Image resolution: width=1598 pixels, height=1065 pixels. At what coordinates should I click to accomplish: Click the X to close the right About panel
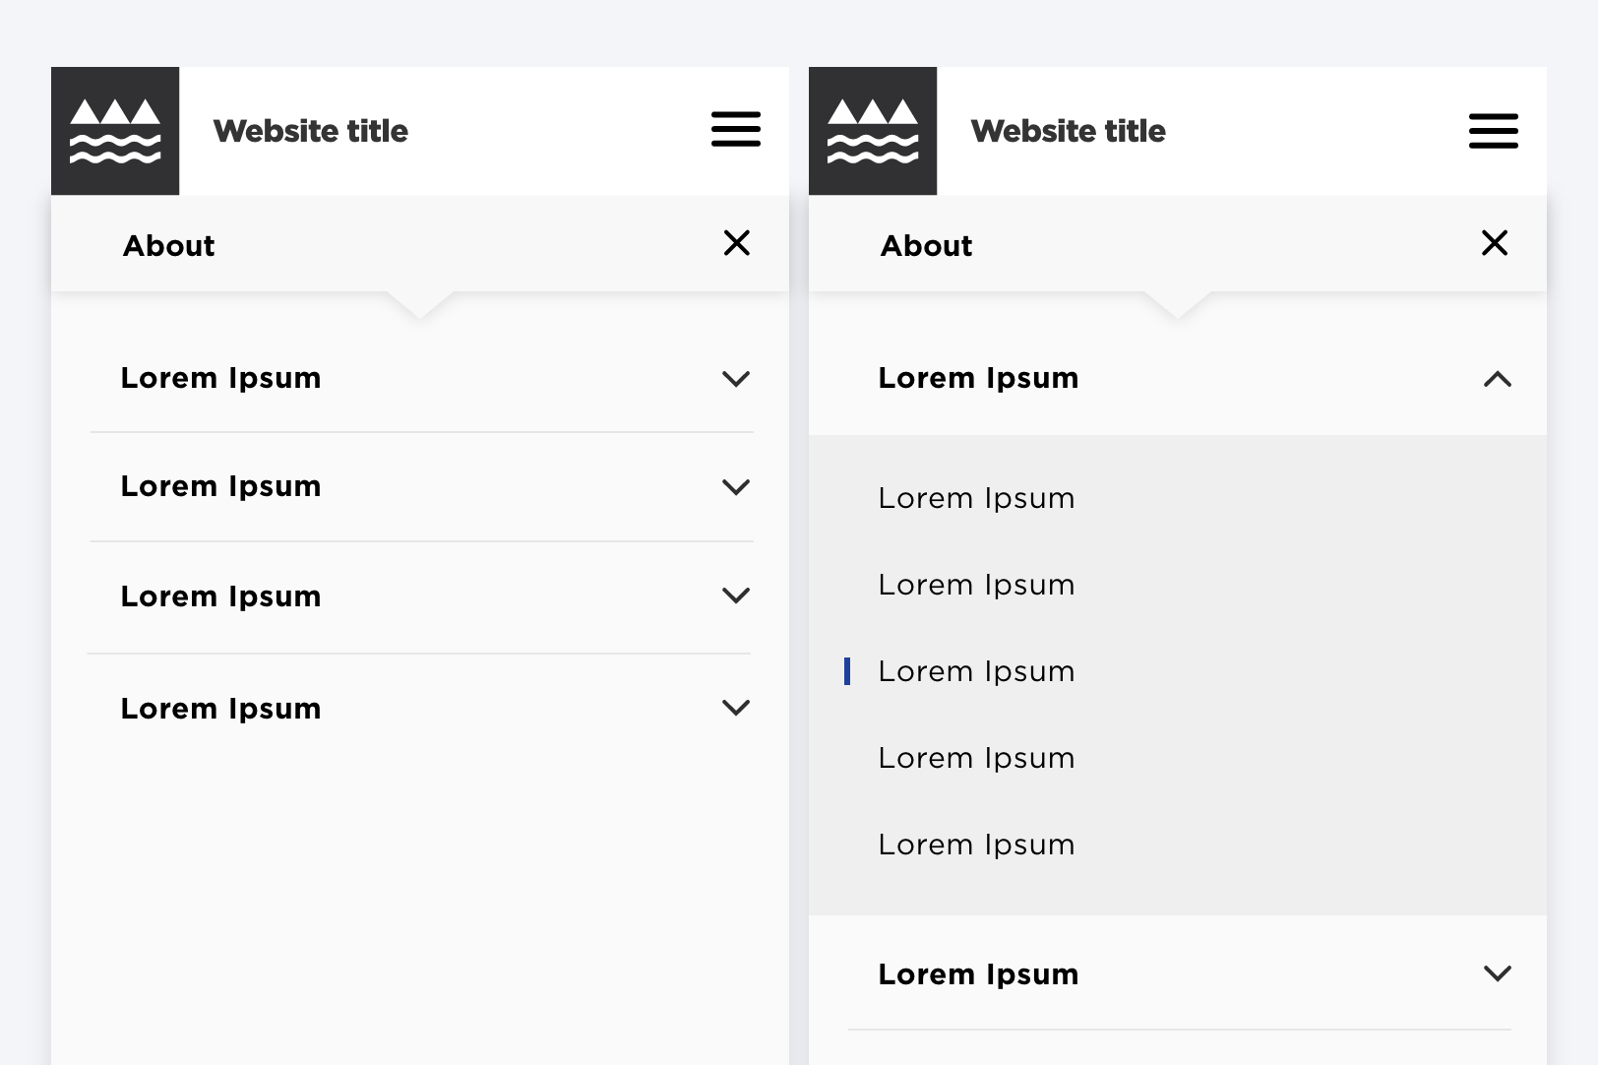click(x=1495, y=242)
